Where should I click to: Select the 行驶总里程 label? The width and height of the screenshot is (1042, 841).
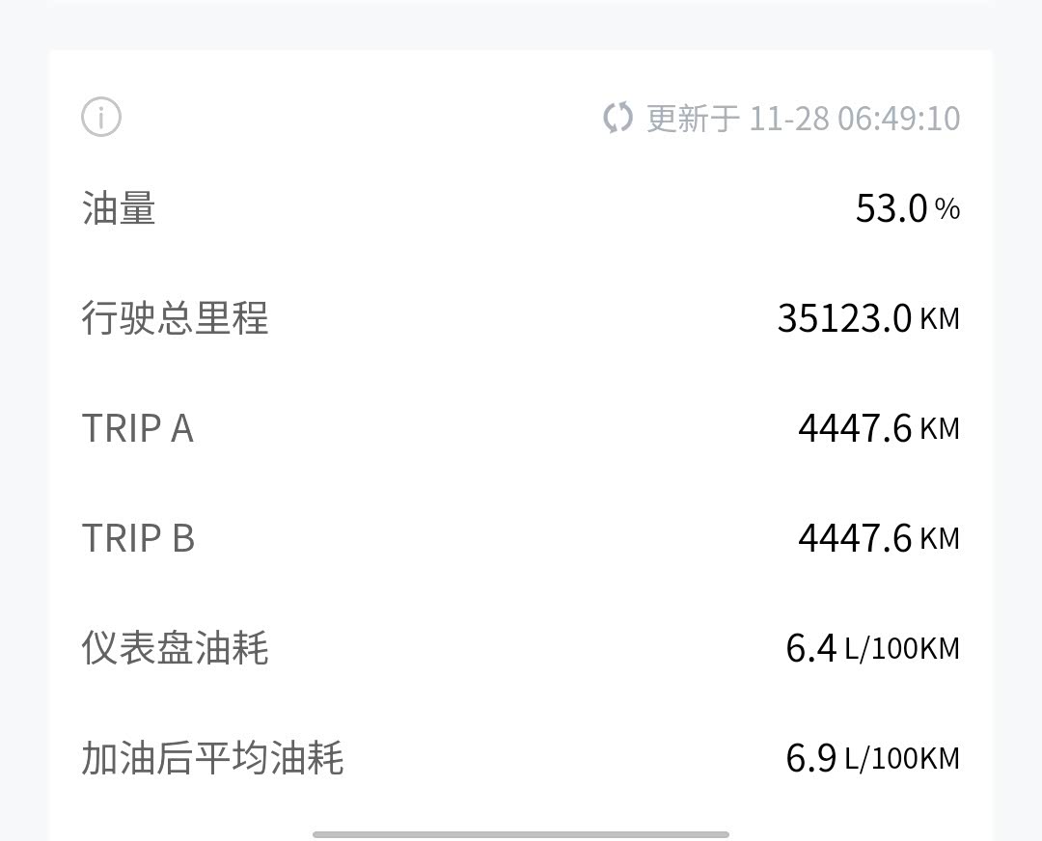point(175,318)
